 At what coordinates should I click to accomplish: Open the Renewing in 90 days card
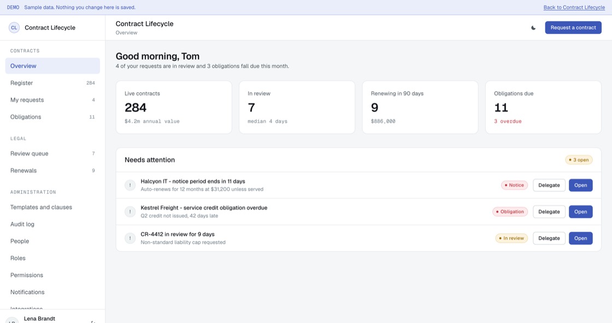click(x=420, y=108)
